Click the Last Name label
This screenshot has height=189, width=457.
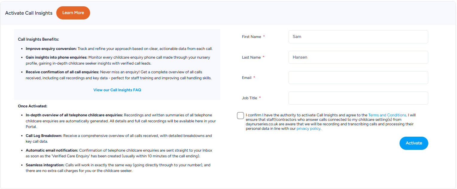(x=251, y=57)
